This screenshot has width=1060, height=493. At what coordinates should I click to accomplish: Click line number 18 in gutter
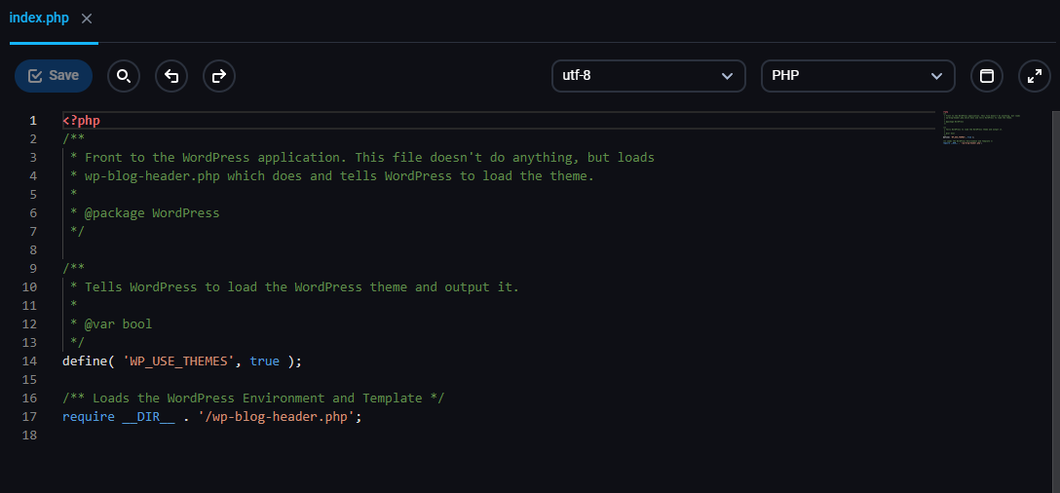(30, 435)
